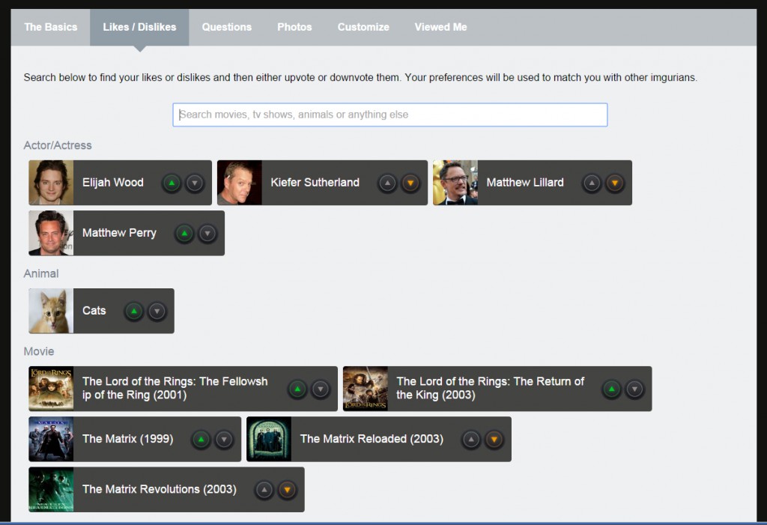Downvote The Fellowship of the Ring
This screenshot has width=767, height=525.
click(x=321, y=389)
